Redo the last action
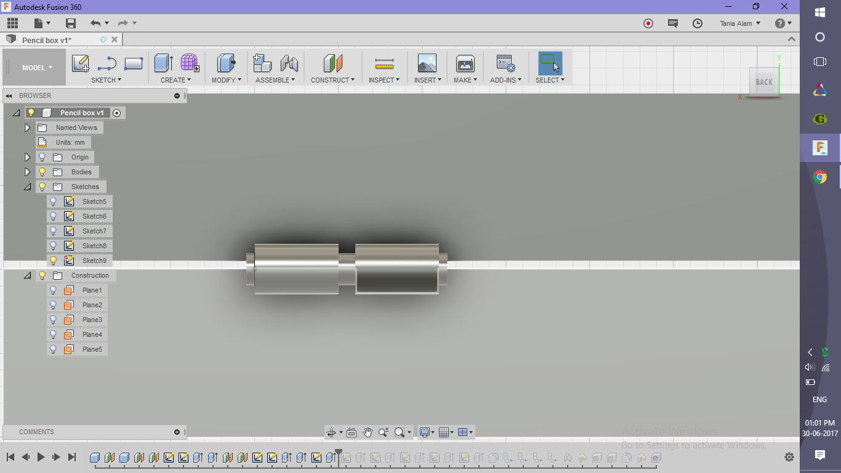Image resolution: width=841 pixels, height=473 pixels. click(x=123, y=23)
